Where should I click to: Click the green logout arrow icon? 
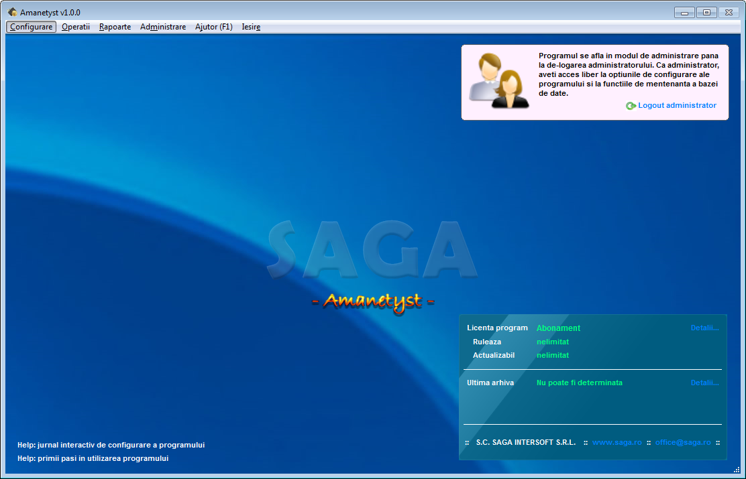click(x=631, y=106)
